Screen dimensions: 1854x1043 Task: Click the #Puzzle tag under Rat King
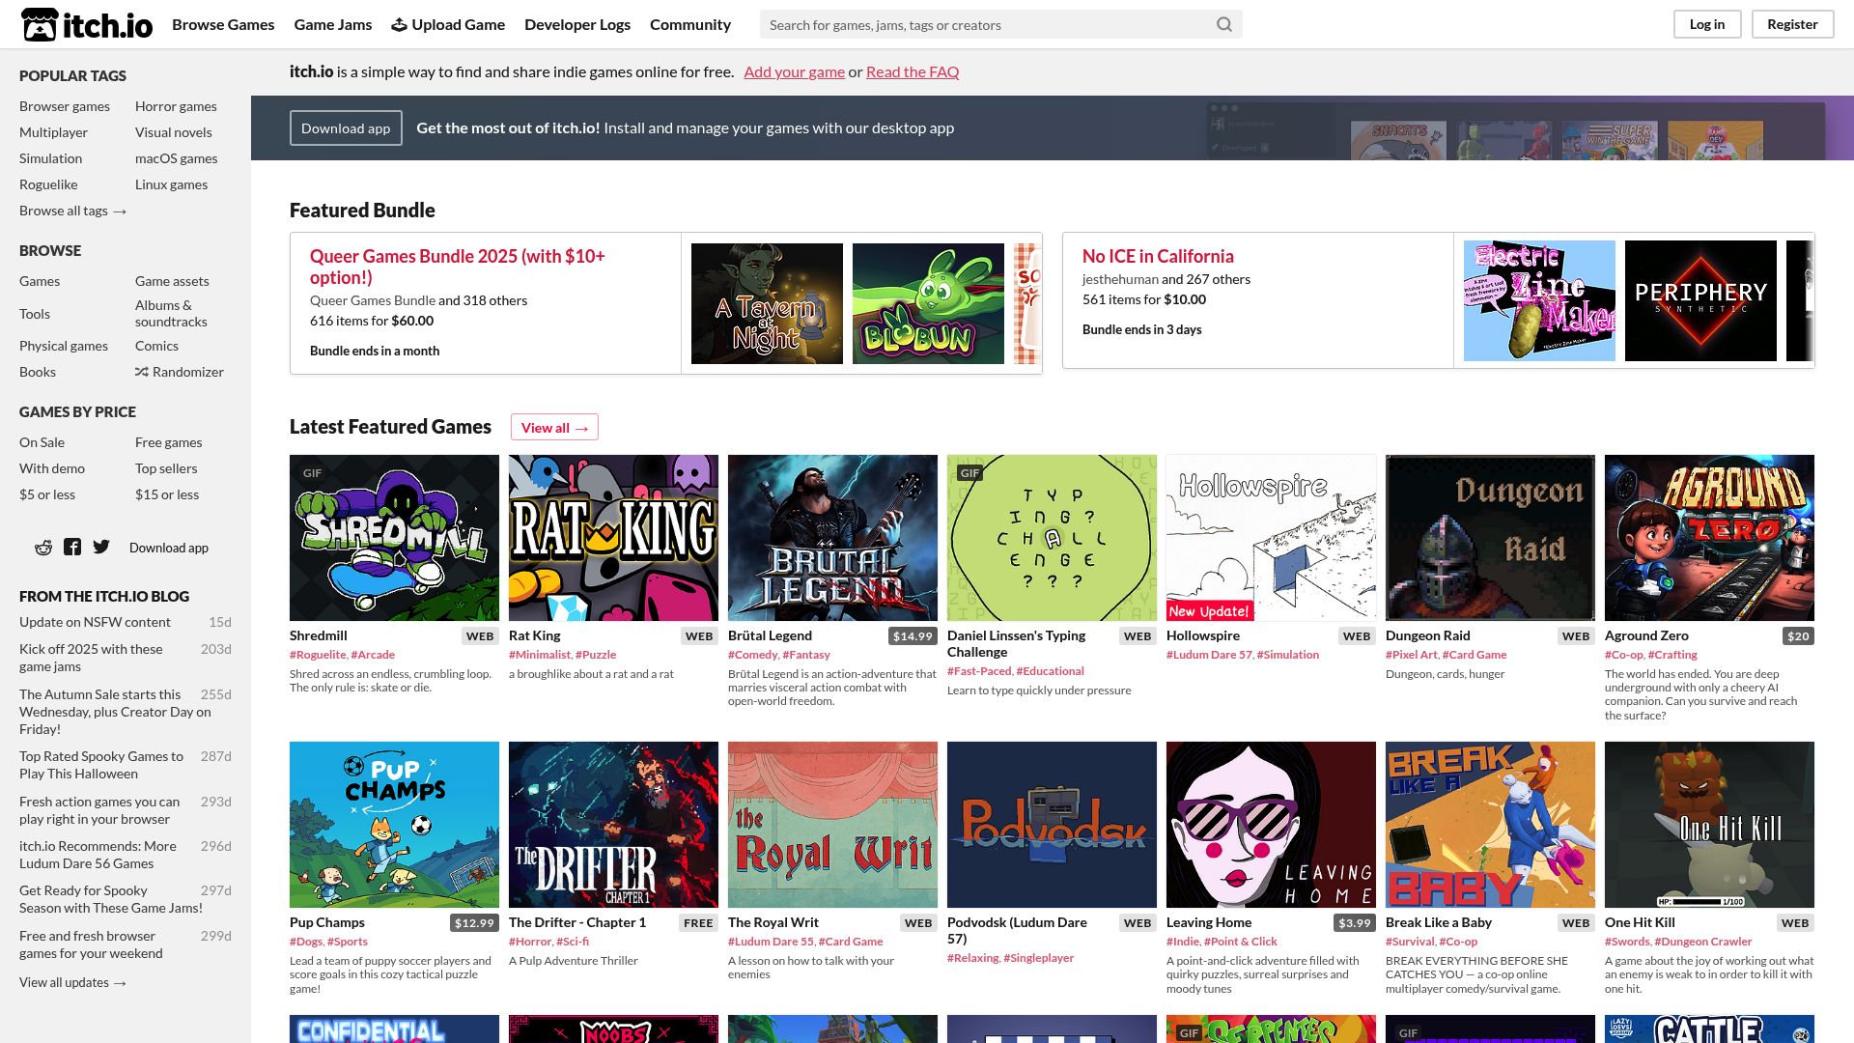click(596, 655)
